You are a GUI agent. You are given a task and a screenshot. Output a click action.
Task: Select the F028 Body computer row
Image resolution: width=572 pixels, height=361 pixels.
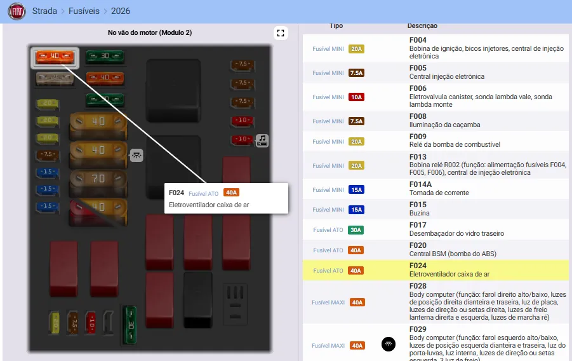pyautogui.click(x=436, y=302)
